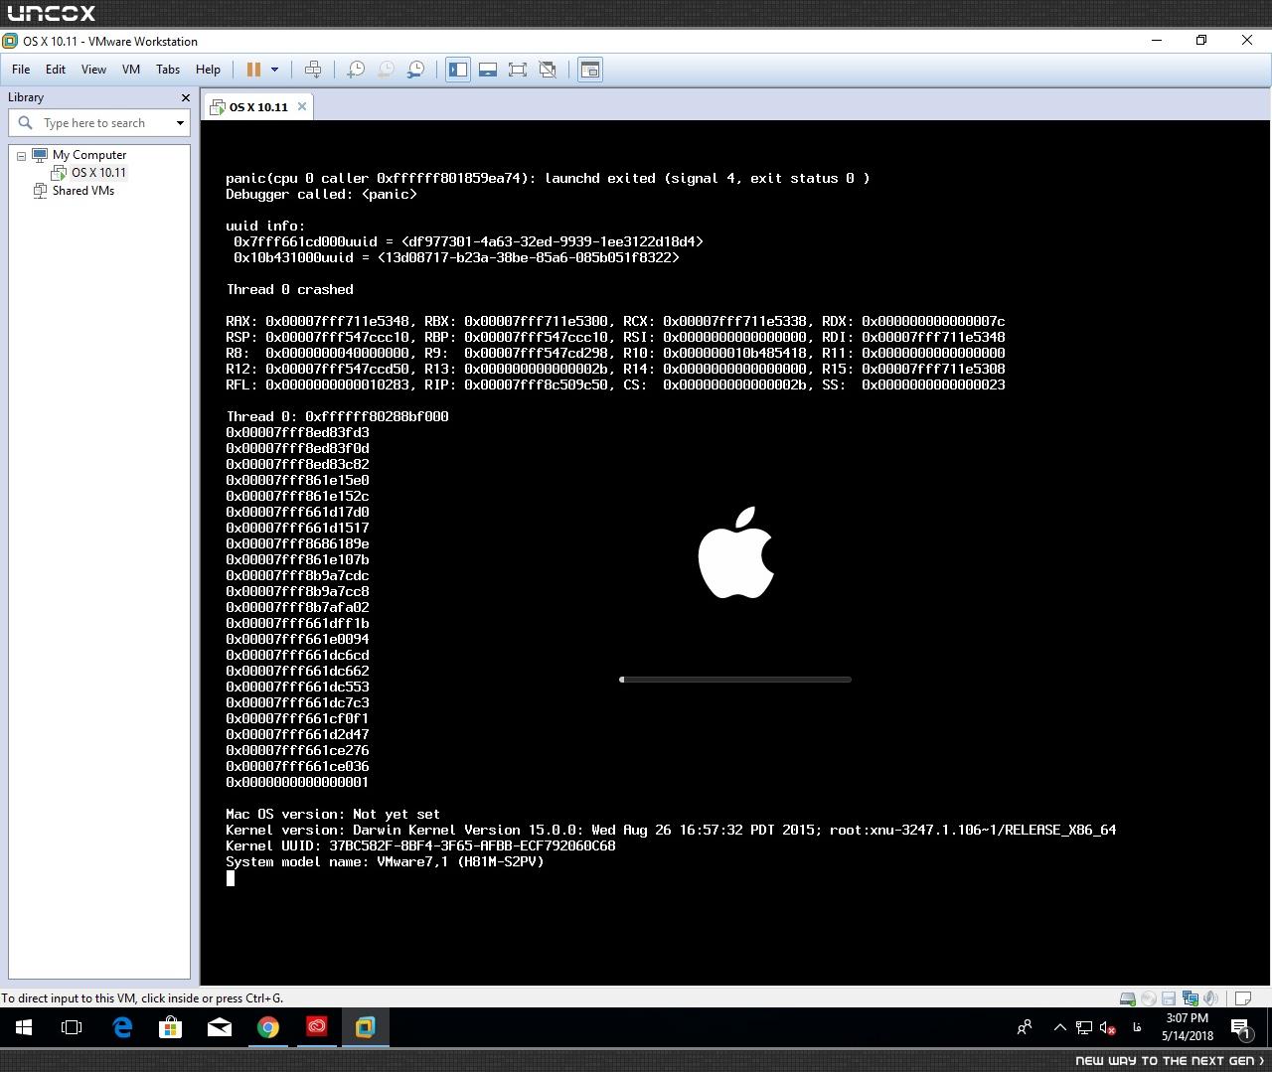Click the launchd exited panic message line

pos(548,179)
